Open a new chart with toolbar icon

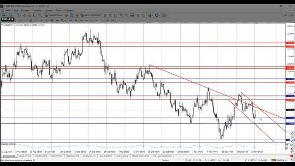point(3,15)
